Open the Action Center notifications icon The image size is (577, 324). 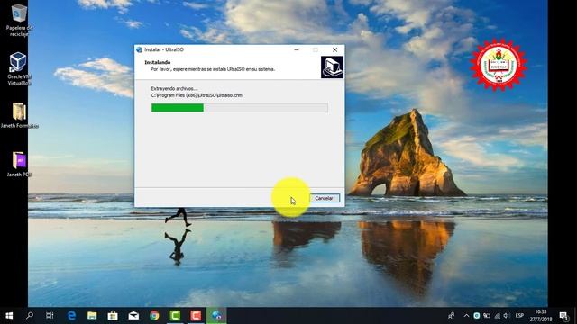pyautogui.click(x=563, y=316)
